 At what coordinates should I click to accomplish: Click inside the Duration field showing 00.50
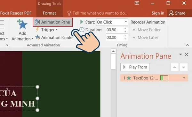115,30
